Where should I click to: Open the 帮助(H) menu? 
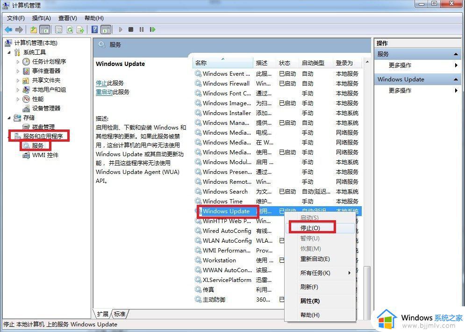pos(94,18)
